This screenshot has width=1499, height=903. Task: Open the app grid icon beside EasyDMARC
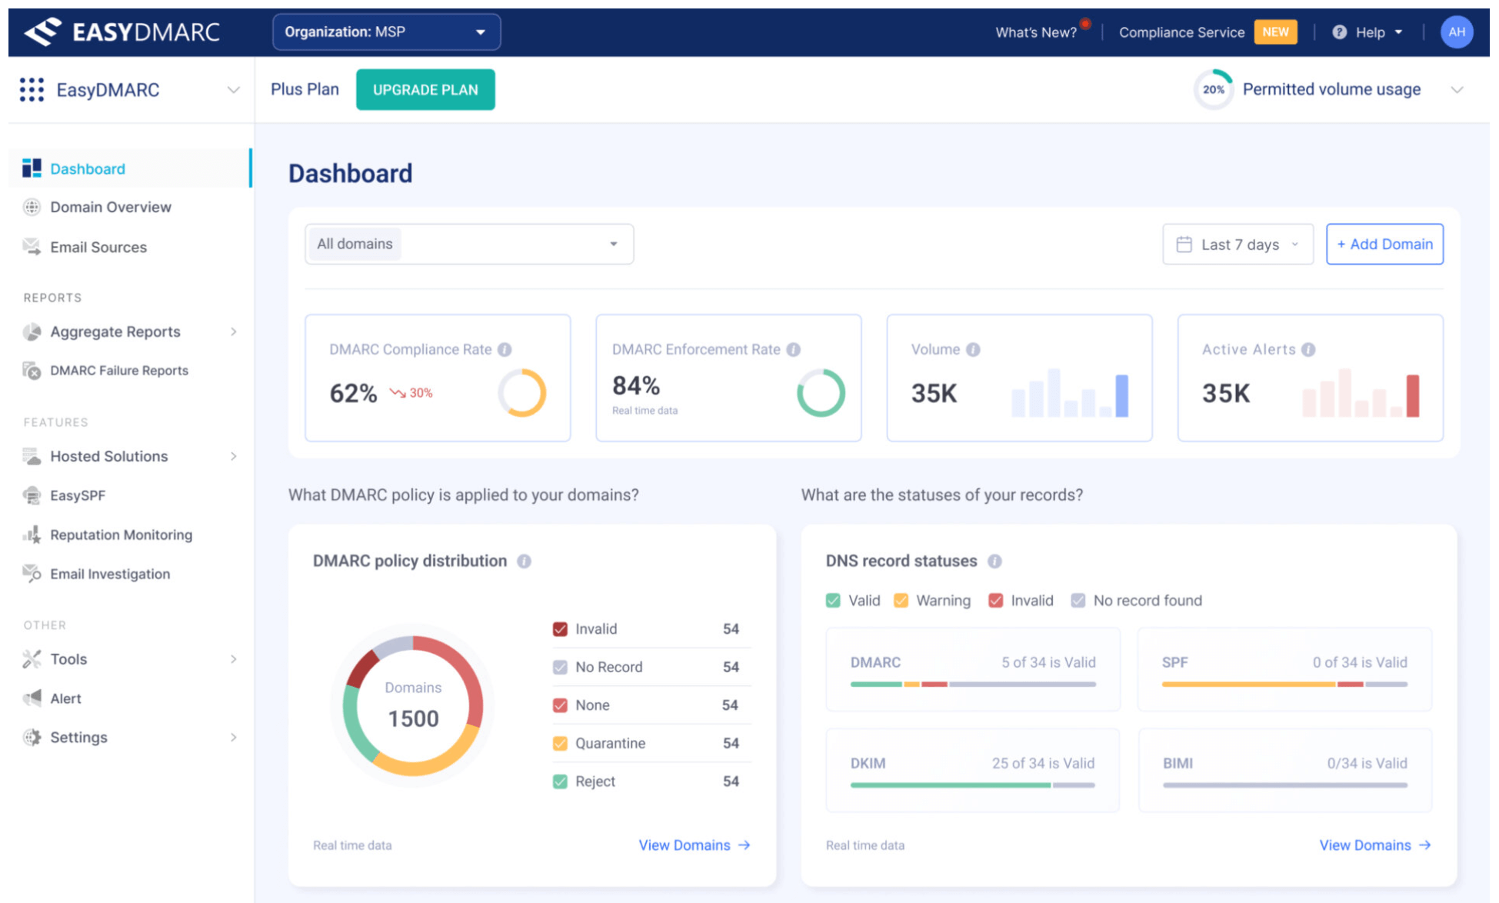coord(32,89)
